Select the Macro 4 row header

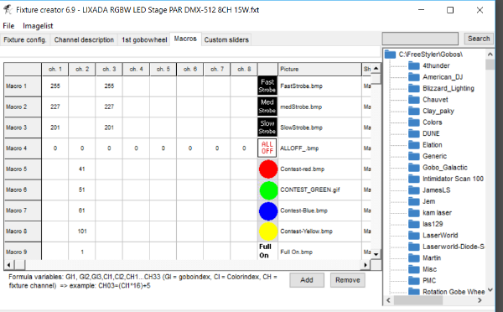point(23,148)
